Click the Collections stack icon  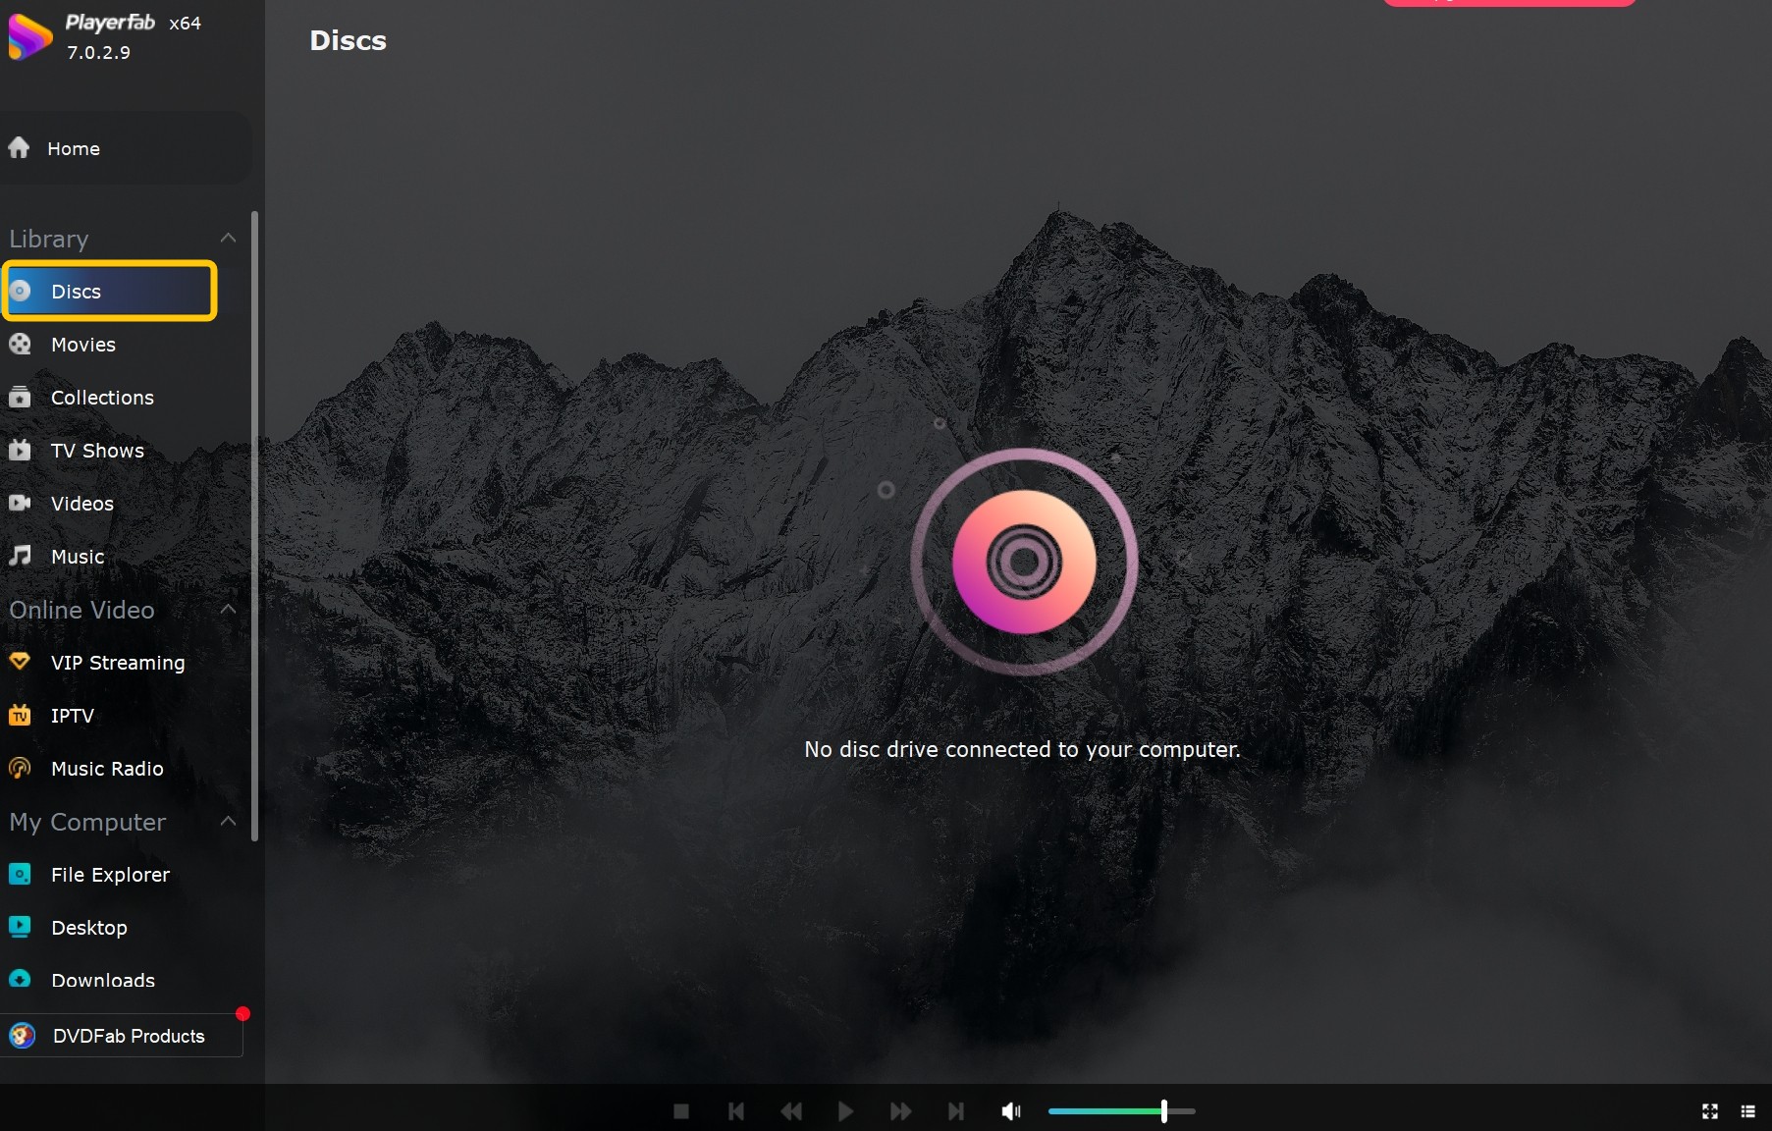(x=20, y=397)
